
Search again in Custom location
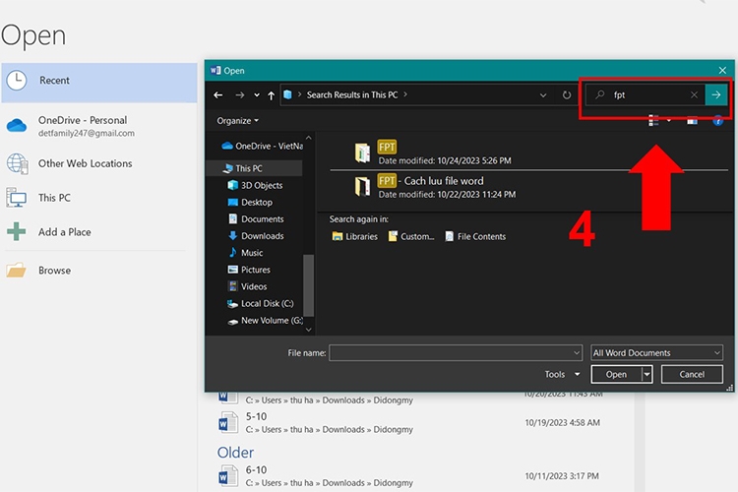pos(411,236)
